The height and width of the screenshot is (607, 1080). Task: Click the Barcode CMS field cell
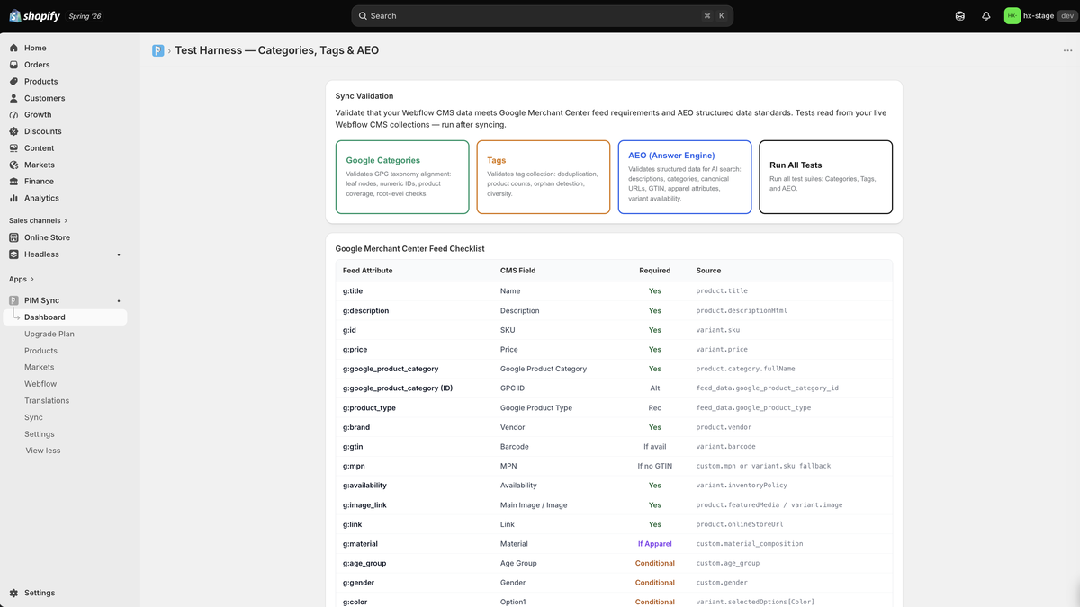[x=515, y=447]
